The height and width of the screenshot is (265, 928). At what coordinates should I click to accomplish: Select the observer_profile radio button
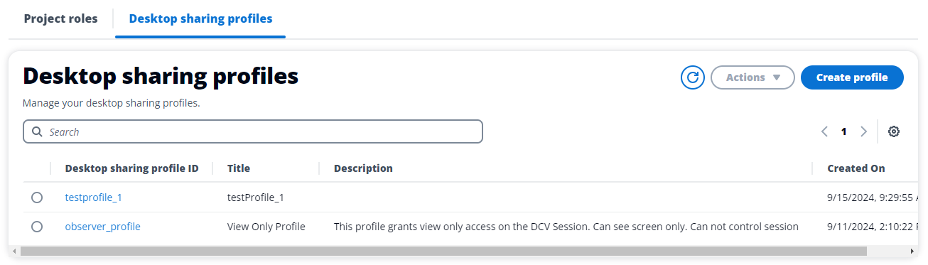pos(37,227)
